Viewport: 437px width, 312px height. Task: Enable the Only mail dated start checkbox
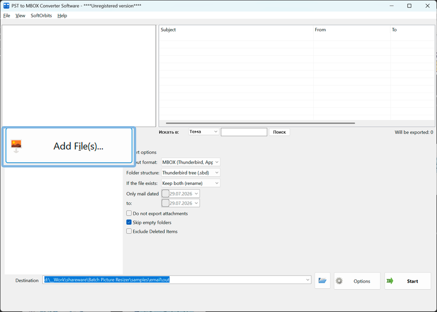click(x=165, y=193)
